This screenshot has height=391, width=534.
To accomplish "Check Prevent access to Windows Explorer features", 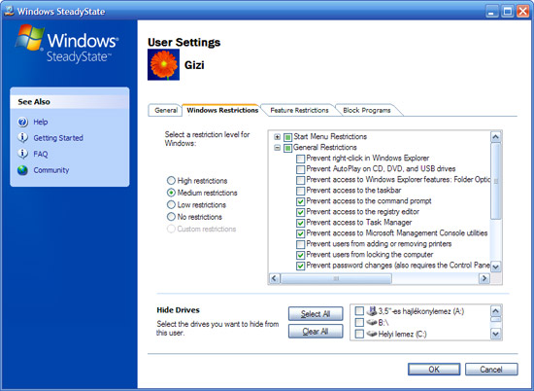I will (300, 180).
